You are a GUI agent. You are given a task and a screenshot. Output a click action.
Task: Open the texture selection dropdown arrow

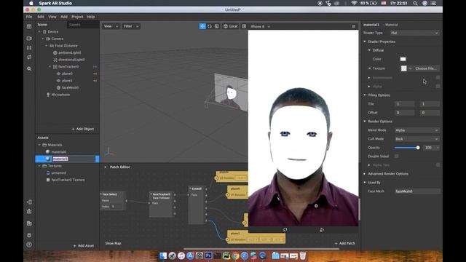point(411,68)
